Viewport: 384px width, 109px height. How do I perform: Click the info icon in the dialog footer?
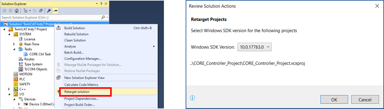click(192, 98)
